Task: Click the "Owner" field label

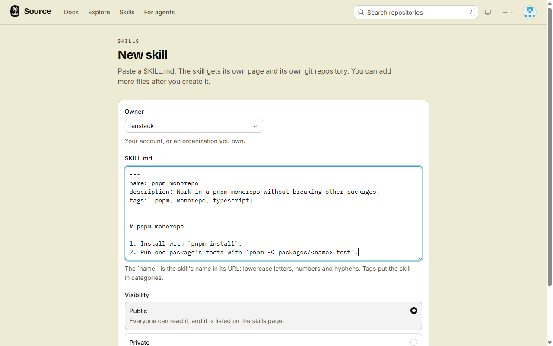Action: click(x=134, y=112)
